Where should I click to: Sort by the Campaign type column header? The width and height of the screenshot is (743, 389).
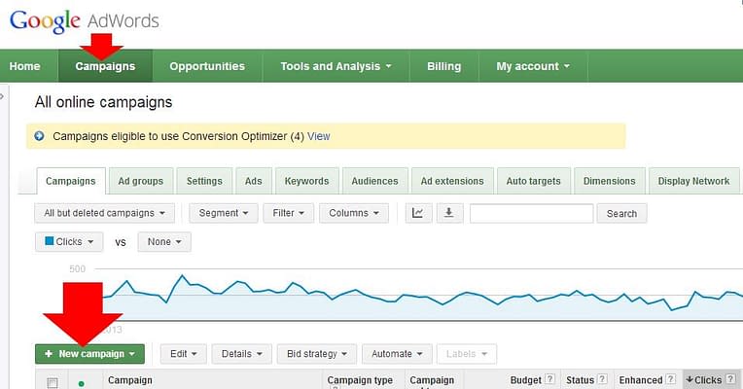click(360, 380)
